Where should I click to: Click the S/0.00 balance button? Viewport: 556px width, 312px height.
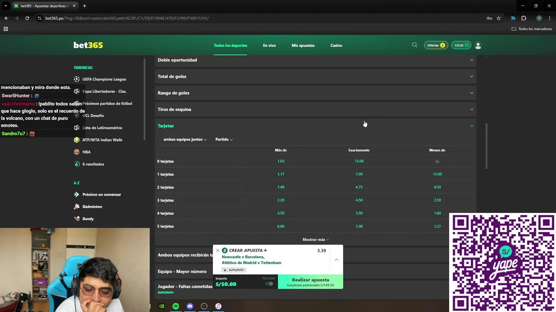click(x=461, y=45)
